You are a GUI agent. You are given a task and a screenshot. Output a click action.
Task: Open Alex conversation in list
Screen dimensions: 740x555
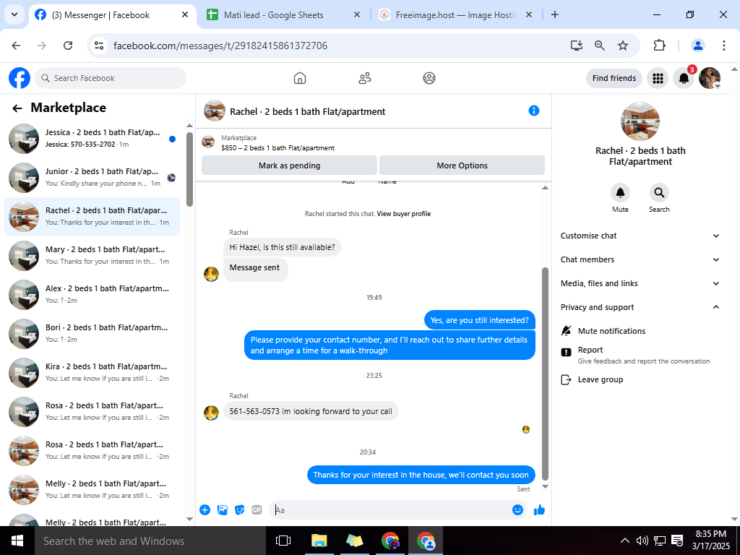(92, 295)
